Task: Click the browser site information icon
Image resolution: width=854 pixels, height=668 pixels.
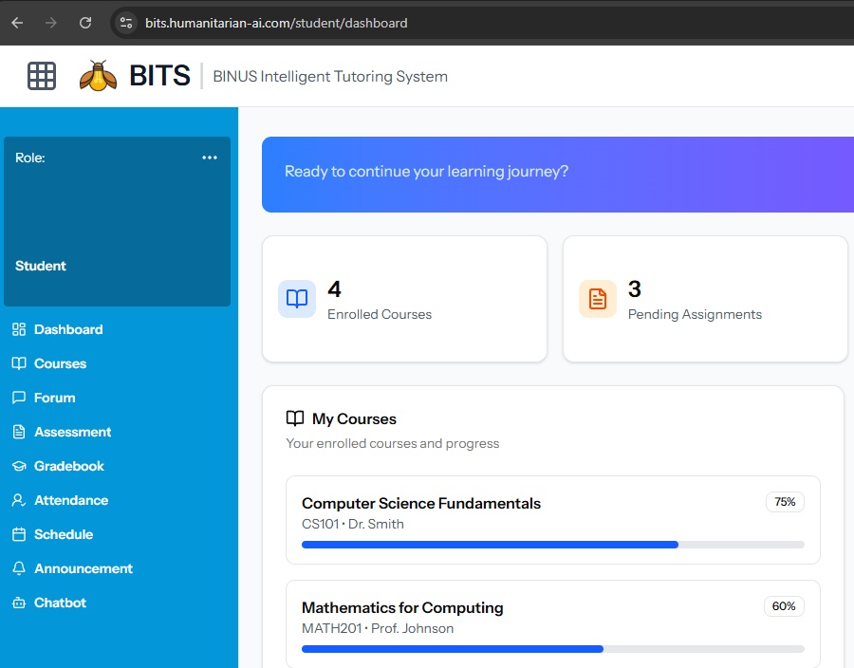Action: tap(126, 23)
